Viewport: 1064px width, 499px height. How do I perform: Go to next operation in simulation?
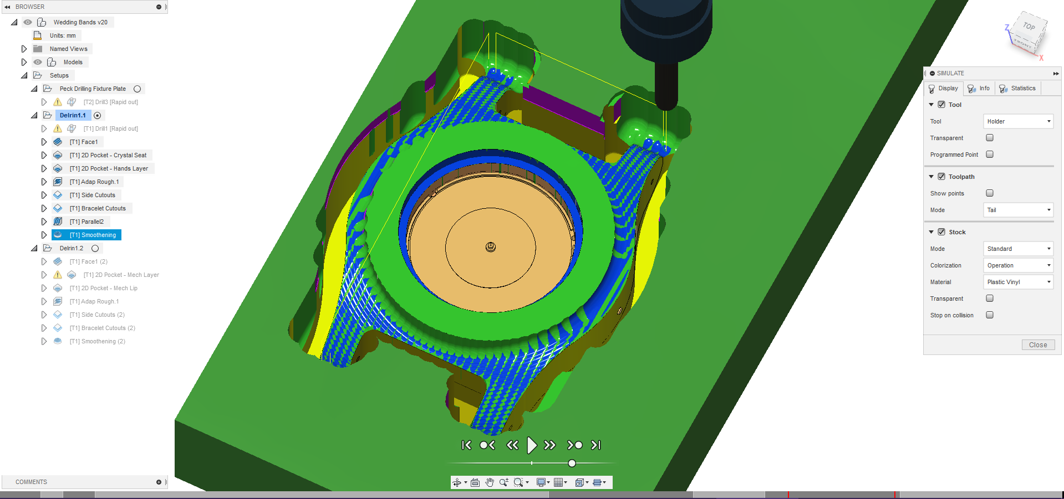tap(575, 445)
